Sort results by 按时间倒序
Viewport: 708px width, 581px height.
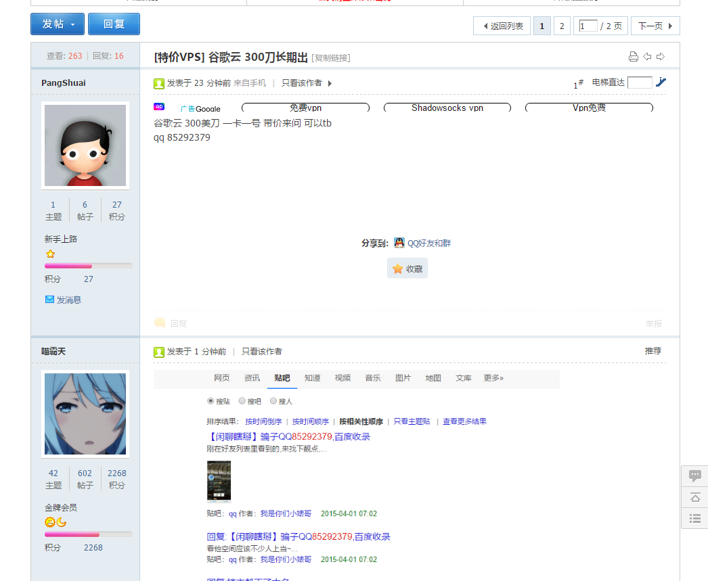click(264, 421)
